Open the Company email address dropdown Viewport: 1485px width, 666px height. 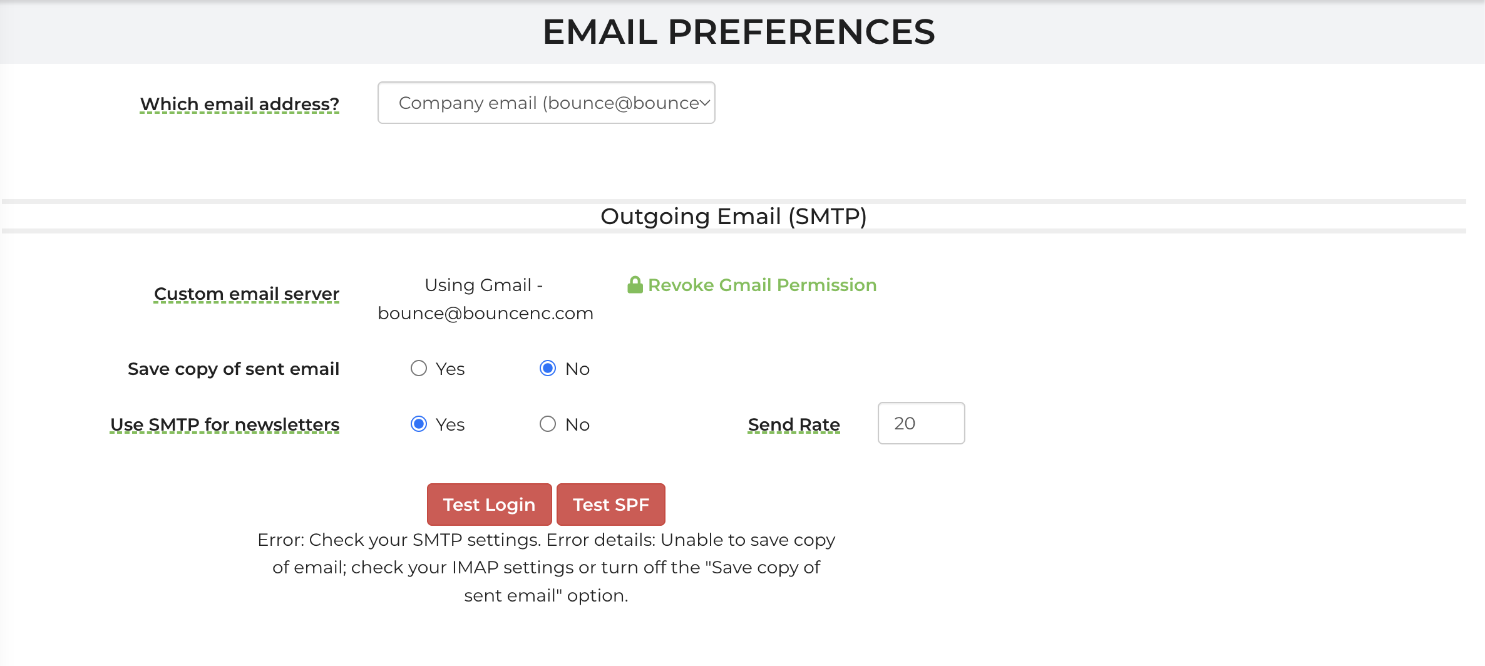[x=545, y=103]
